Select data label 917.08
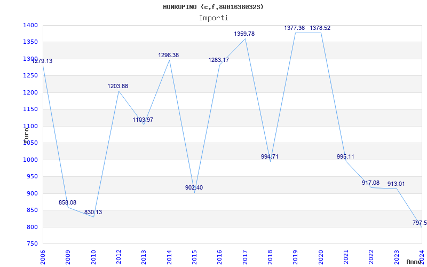Screen dimensions: 427x267 click(370, 183)
